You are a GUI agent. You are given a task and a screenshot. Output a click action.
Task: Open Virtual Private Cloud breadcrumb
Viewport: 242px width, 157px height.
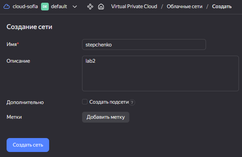(x=134, y=7)
